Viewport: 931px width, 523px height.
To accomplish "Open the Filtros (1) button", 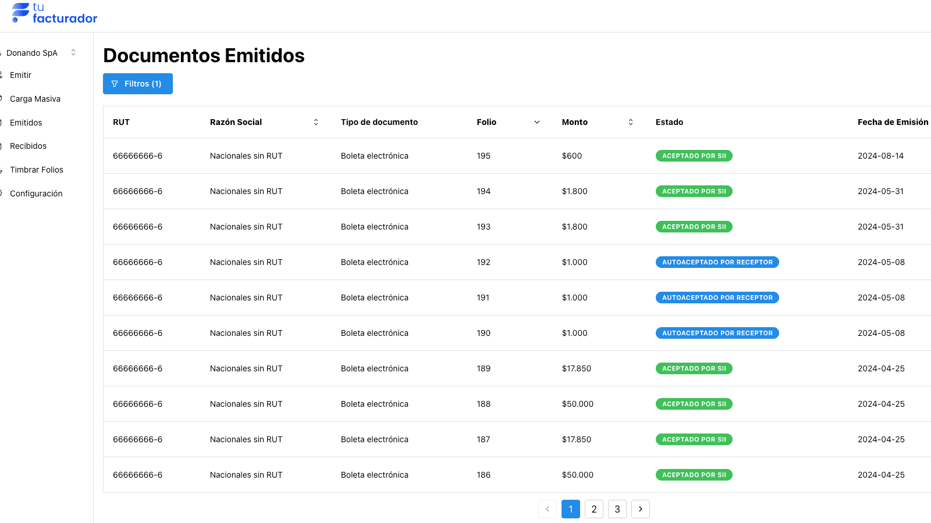I will [x=137, y=84].
